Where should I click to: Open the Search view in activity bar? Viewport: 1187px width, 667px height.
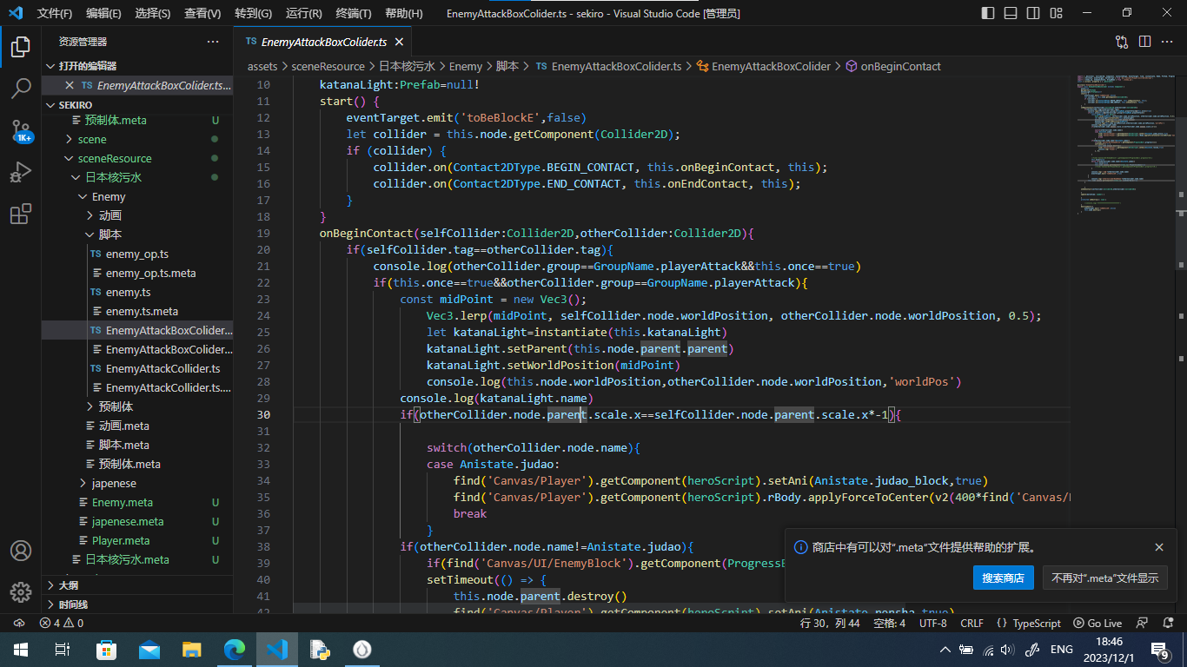click(21, 88)
